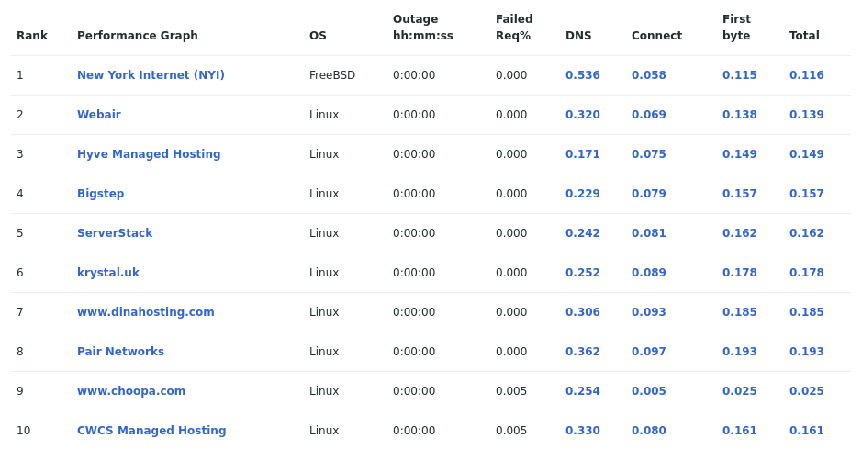Click the First byte column header

point(736,27)
